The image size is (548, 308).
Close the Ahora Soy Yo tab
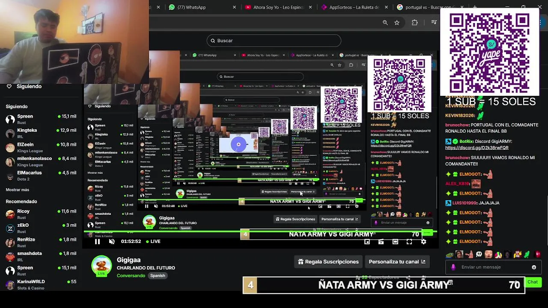(311, 7)
